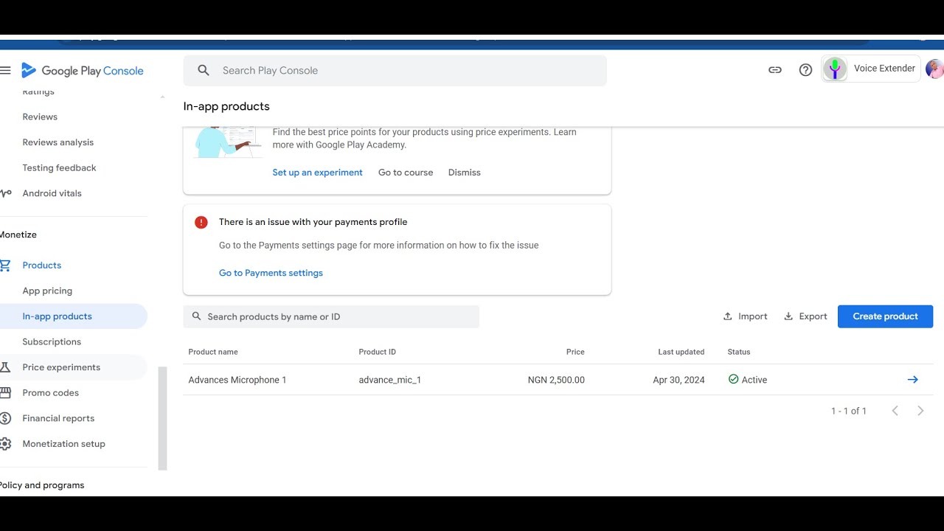Click the '1 - 1 of 1' pagination text
Image resolution: width=944 pixels, height=531 pixels.
(x=849, y=411)
